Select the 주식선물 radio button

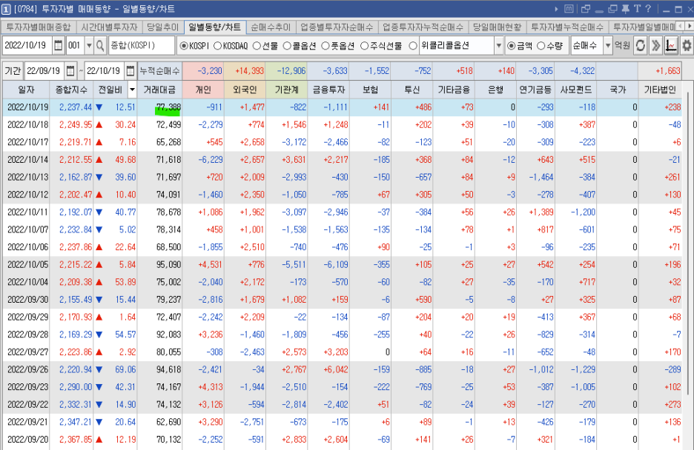(x=364, y=45)
